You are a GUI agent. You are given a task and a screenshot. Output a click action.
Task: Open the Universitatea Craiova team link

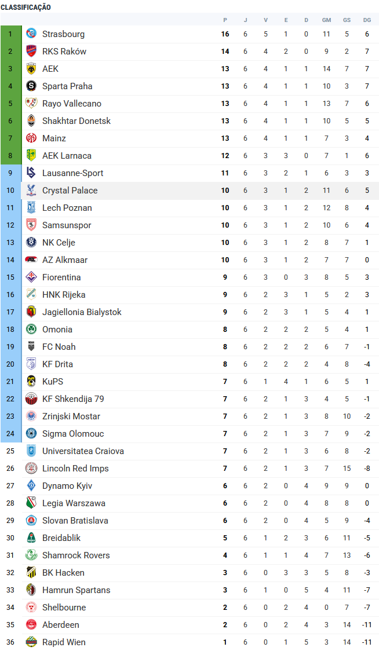(83, 451)
